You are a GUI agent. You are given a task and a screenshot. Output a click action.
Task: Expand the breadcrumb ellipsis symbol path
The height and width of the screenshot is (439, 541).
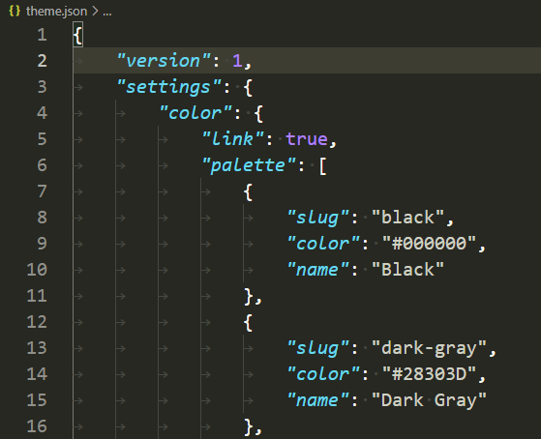(107, 13)
